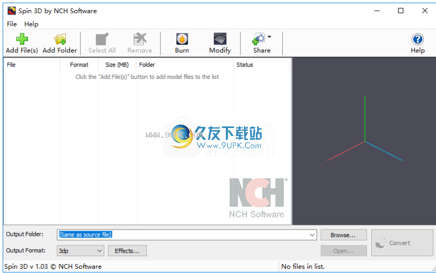
Task: Open the Modify tool
Action: [220, 43]
